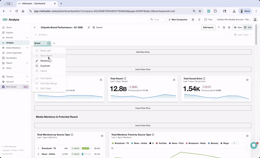This screenshot has width=260, height=158.
Task: Click the Edit Inputs button
Action: tap(208, 28)
